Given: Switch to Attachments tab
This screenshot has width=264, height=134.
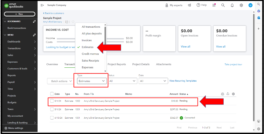Looking at the screenshot, I should (163, 64).
